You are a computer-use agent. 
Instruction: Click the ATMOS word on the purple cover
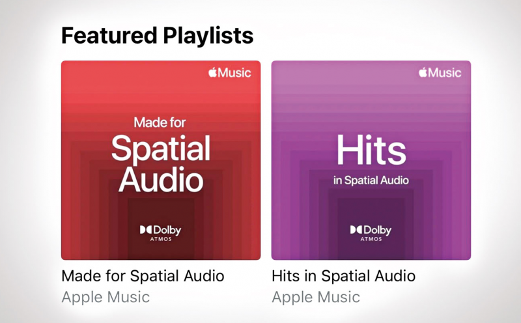point(371,239)
